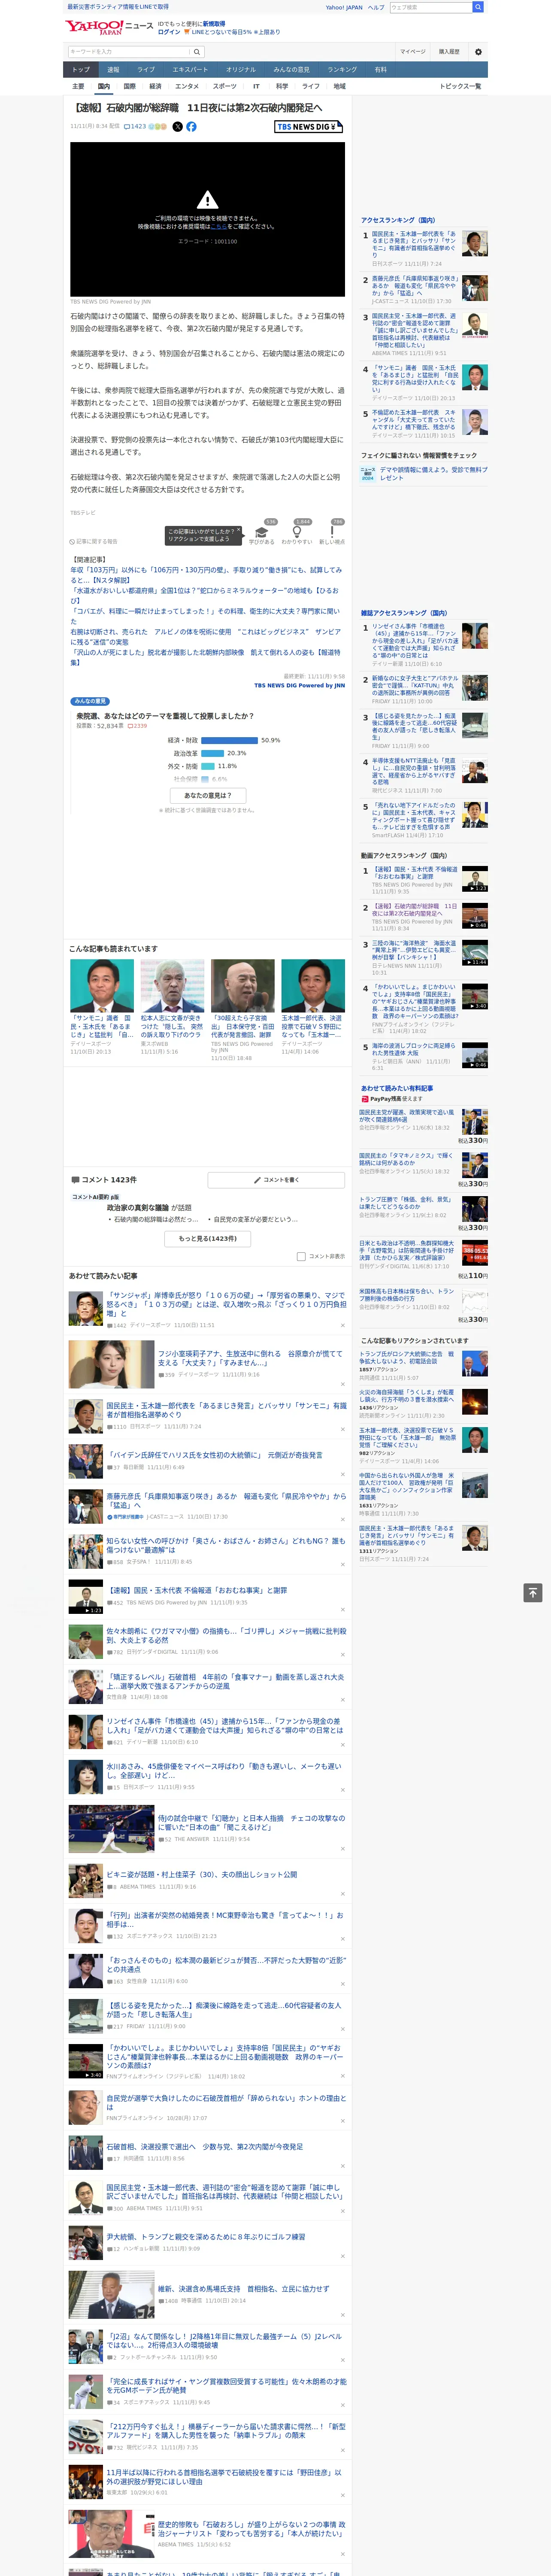Select 国内 category

[103, 86]
